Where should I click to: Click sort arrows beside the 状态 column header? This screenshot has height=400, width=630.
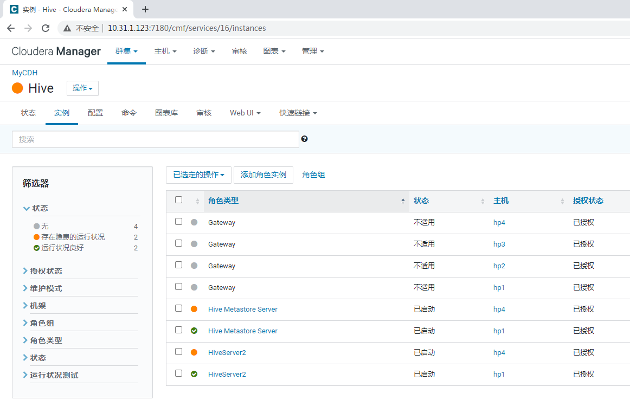(483, 201)
